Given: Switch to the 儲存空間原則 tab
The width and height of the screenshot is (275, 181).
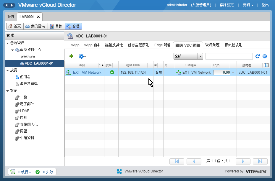Looking at the screenshot, I should click(x=139, y=45).
